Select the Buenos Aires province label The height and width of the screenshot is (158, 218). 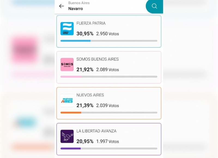(x=79, y=3)
